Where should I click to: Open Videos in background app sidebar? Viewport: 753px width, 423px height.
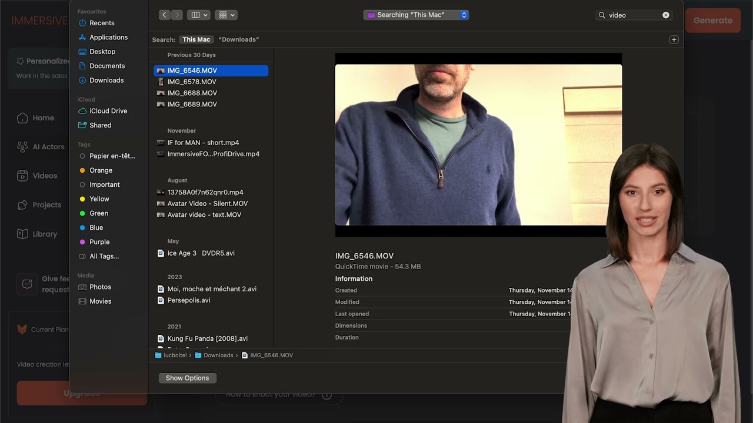click(38, 176)
